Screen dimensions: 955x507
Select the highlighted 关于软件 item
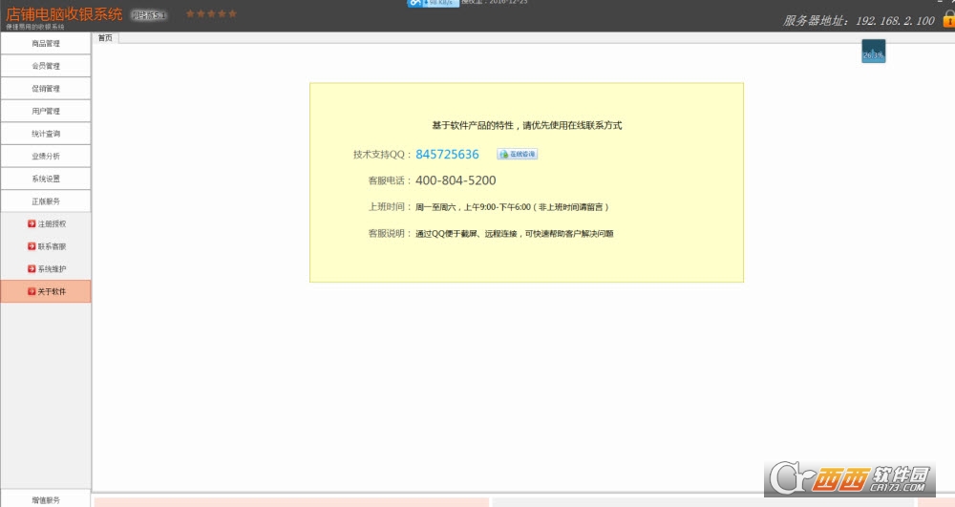[x=46, y=291]
